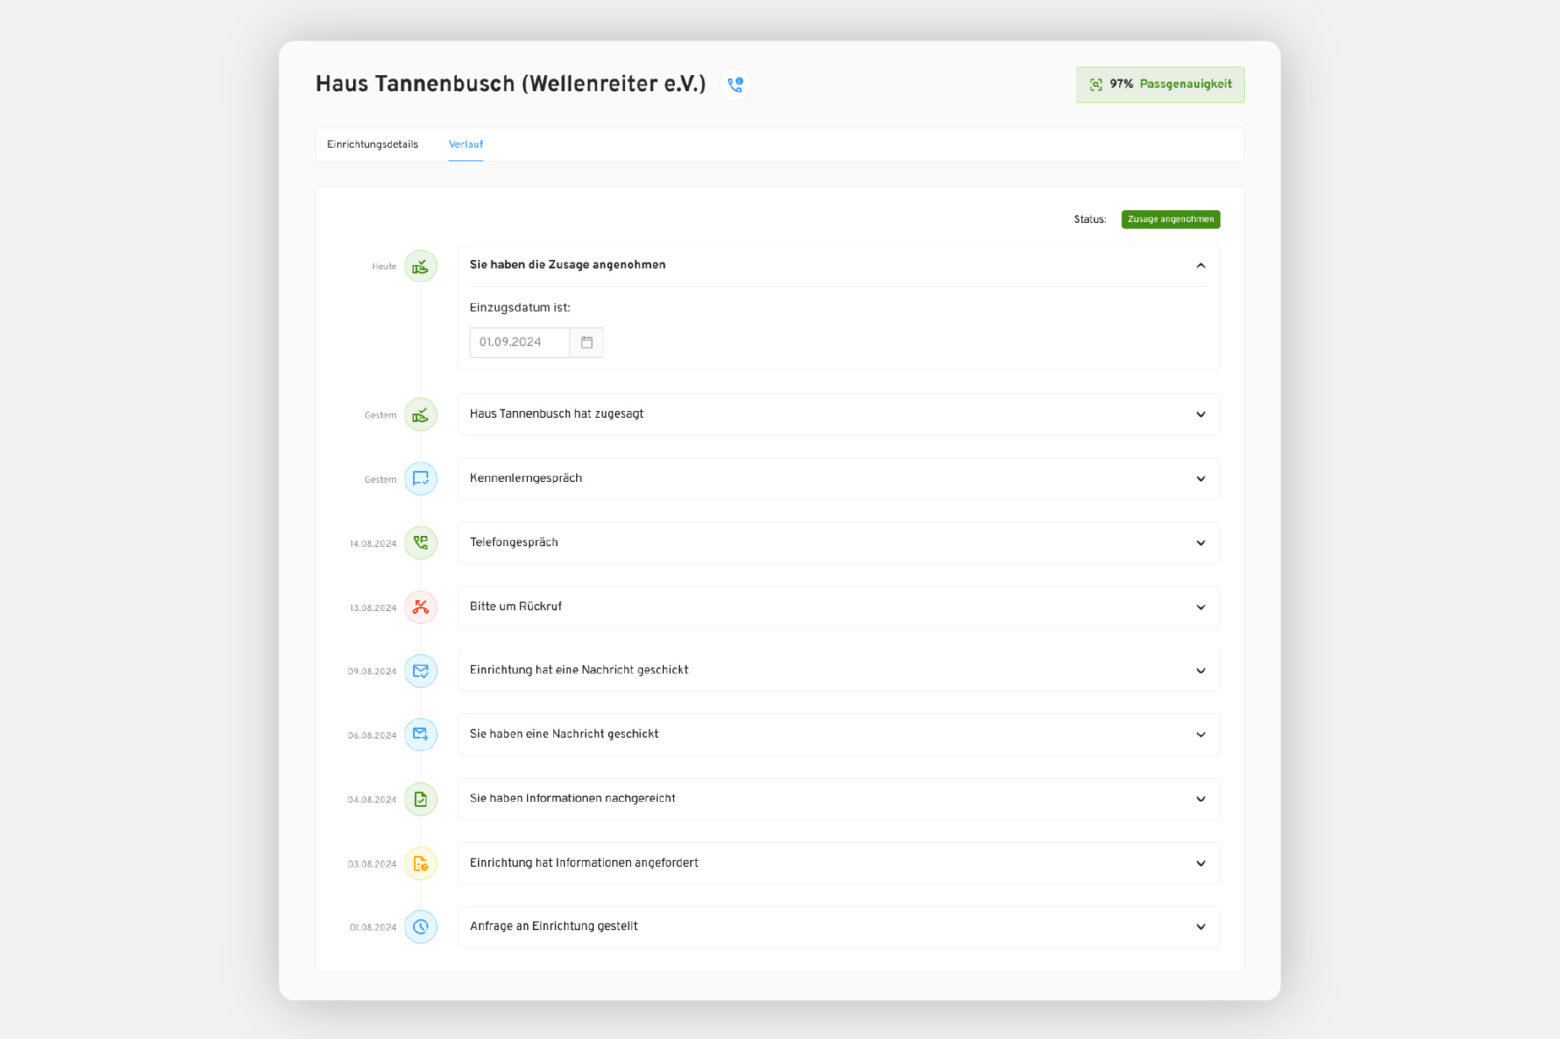Viewport: 1560px width, 1039px height.
Task: Switch to the Einrichtungsdetails tab
Action: [372, 144]
